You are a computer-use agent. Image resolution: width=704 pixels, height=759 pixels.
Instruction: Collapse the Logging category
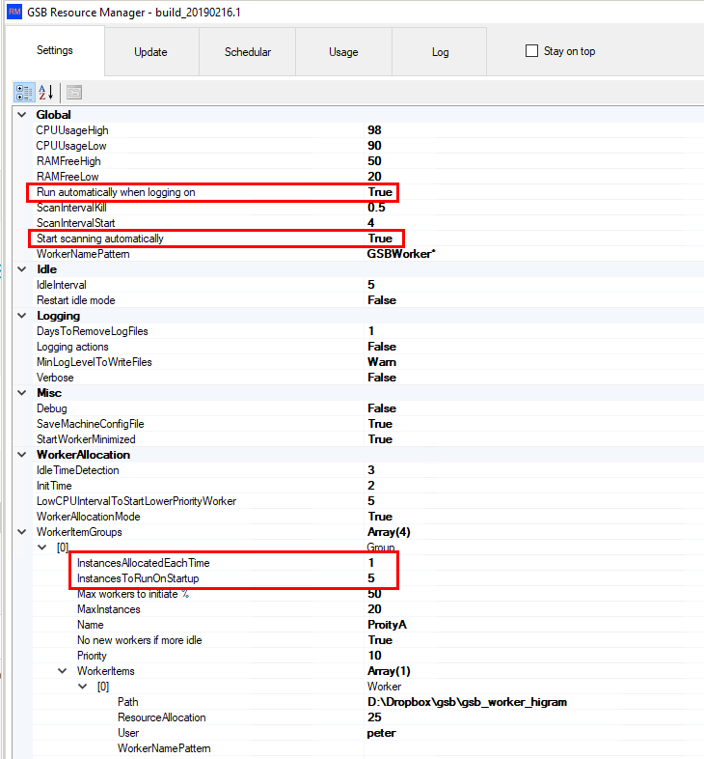point(22,316)
